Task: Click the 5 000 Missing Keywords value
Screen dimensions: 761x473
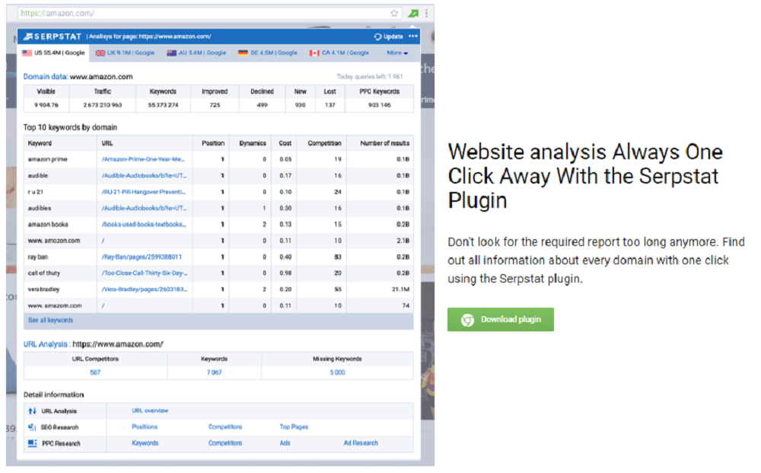Action: click(337, 372)
